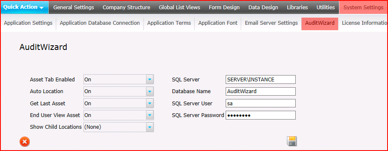Expand the Auto Location dropdown arrow
Image resolution: width=388 pixels, height=151 pixels.
150,91
